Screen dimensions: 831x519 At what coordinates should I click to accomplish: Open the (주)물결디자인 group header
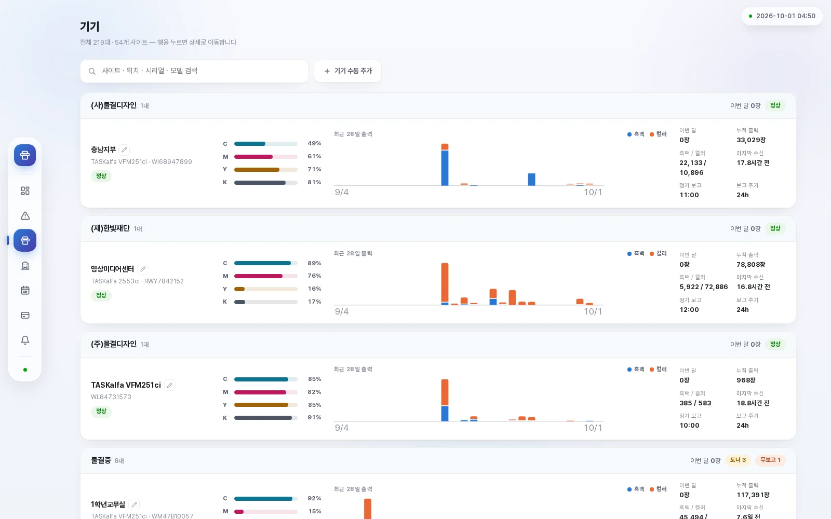point(438,345)
